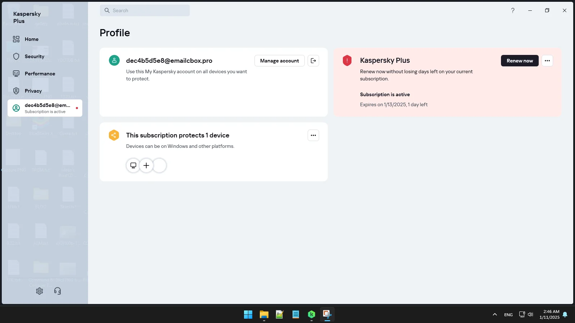The height and width of the screenshot is (323, 575).
Task: Open the Privacy section
Action: (45, 91)
